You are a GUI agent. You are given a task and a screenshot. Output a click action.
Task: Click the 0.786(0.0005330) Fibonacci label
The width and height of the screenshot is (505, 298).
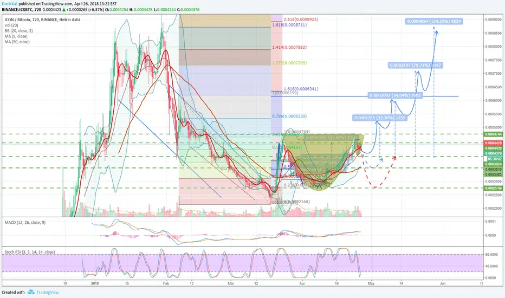(x=289, y=116)
